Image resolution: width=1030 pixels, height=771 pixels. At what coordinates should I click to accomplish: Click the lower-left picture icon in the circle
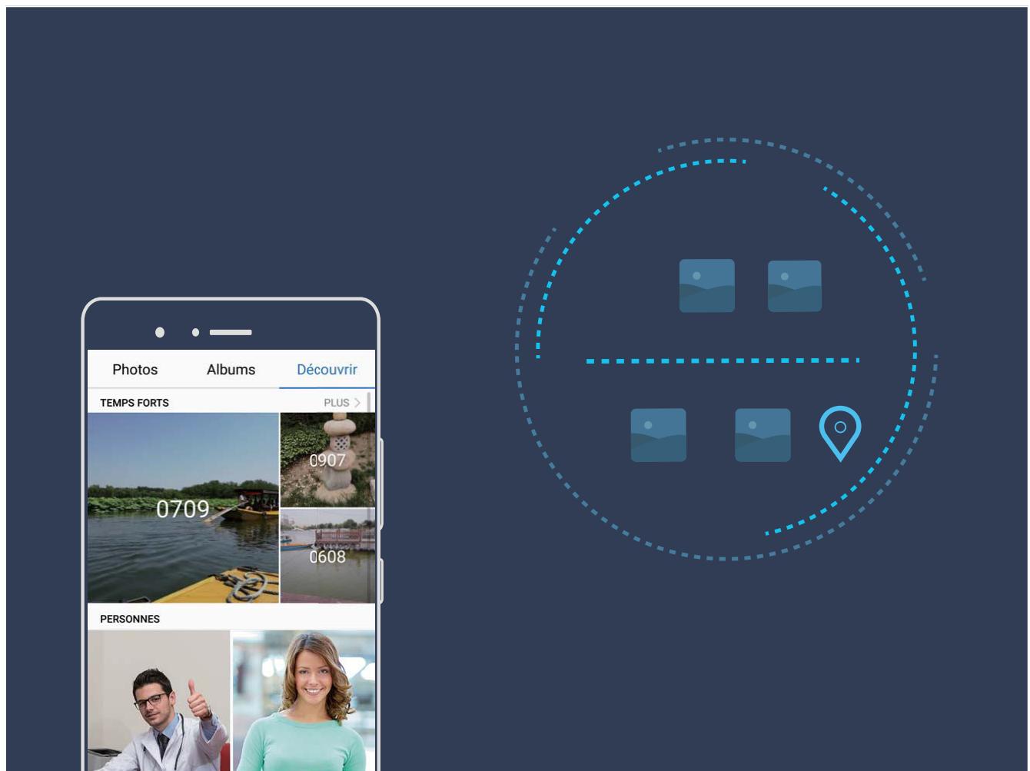pyautogui.click(x=658, y=435)
